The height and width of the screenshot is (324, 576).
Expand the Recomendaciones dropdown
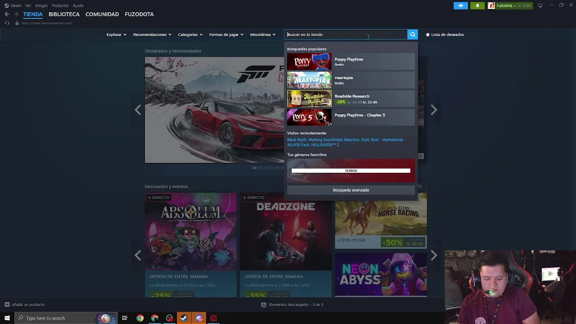(152, 35)
